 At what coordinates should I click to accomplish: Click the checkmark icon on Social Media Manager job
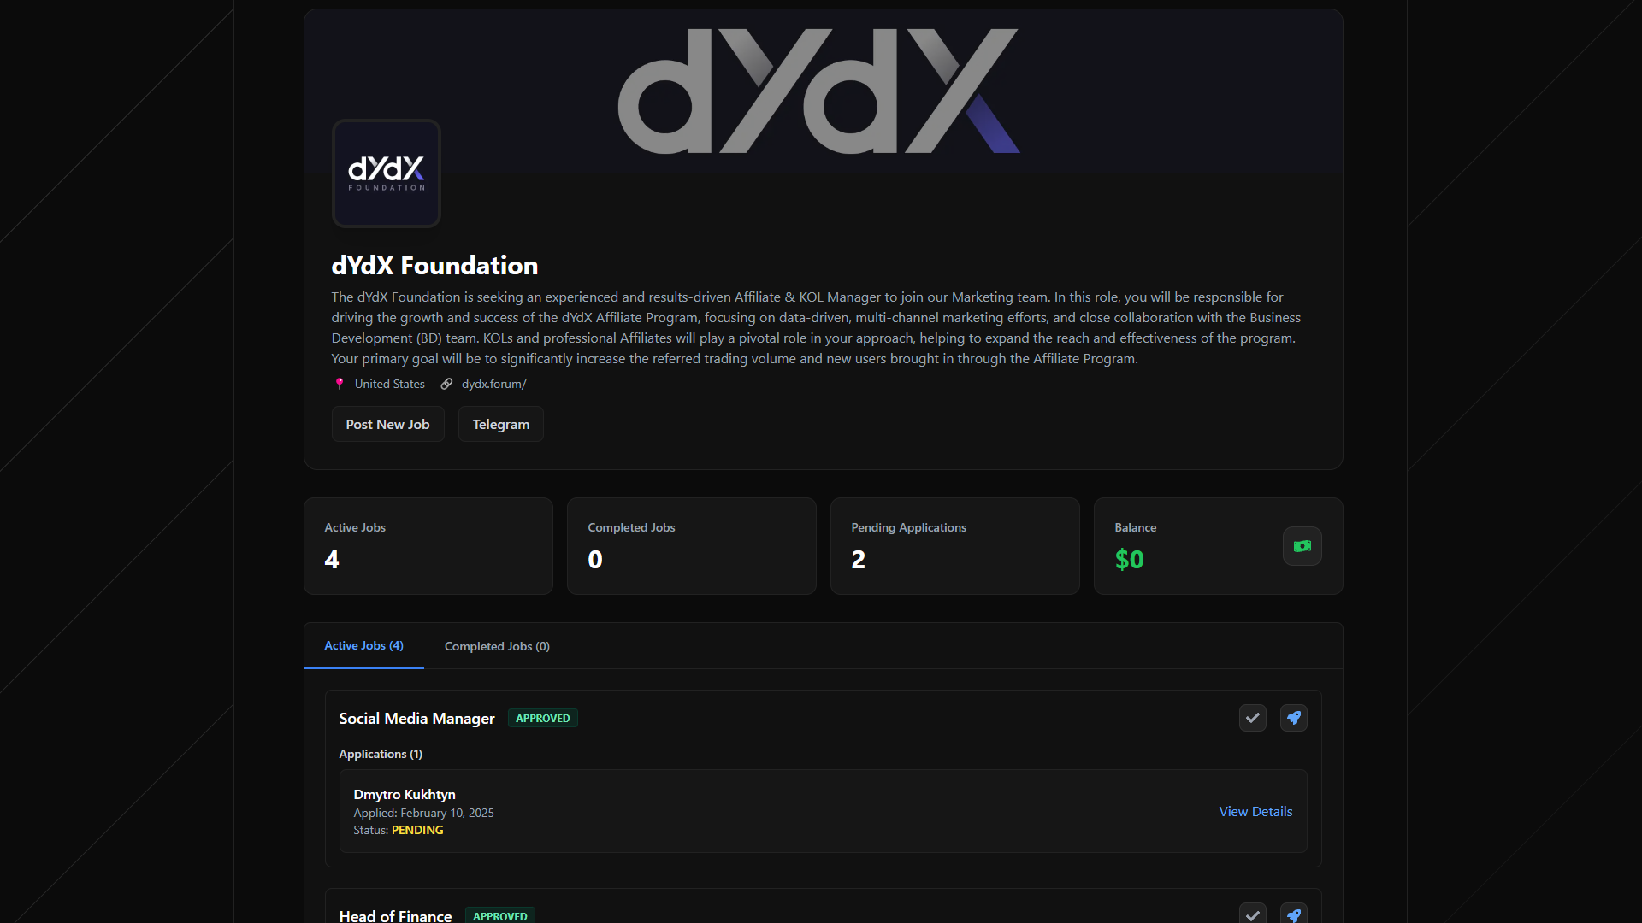tap(1253, 718)
